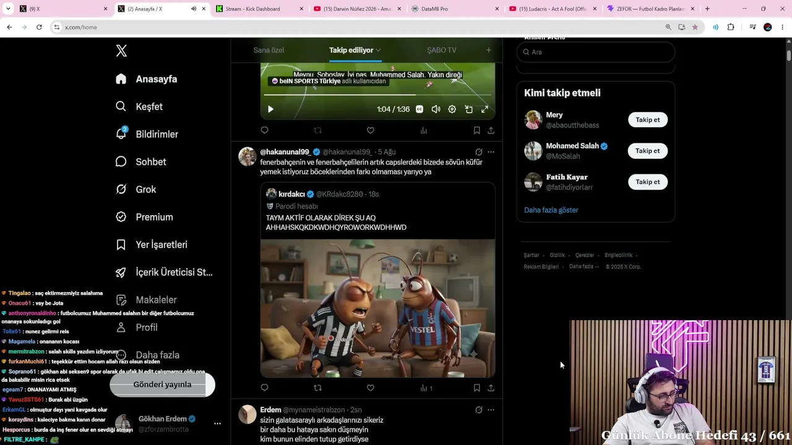Switch the video to picture-in-picture
The image size is (792, 445).
(468, 109)
